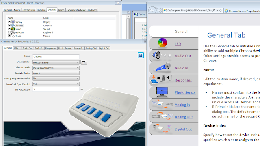Click the help icon in ChronosDevice Properties

click(x=141, y=55)
